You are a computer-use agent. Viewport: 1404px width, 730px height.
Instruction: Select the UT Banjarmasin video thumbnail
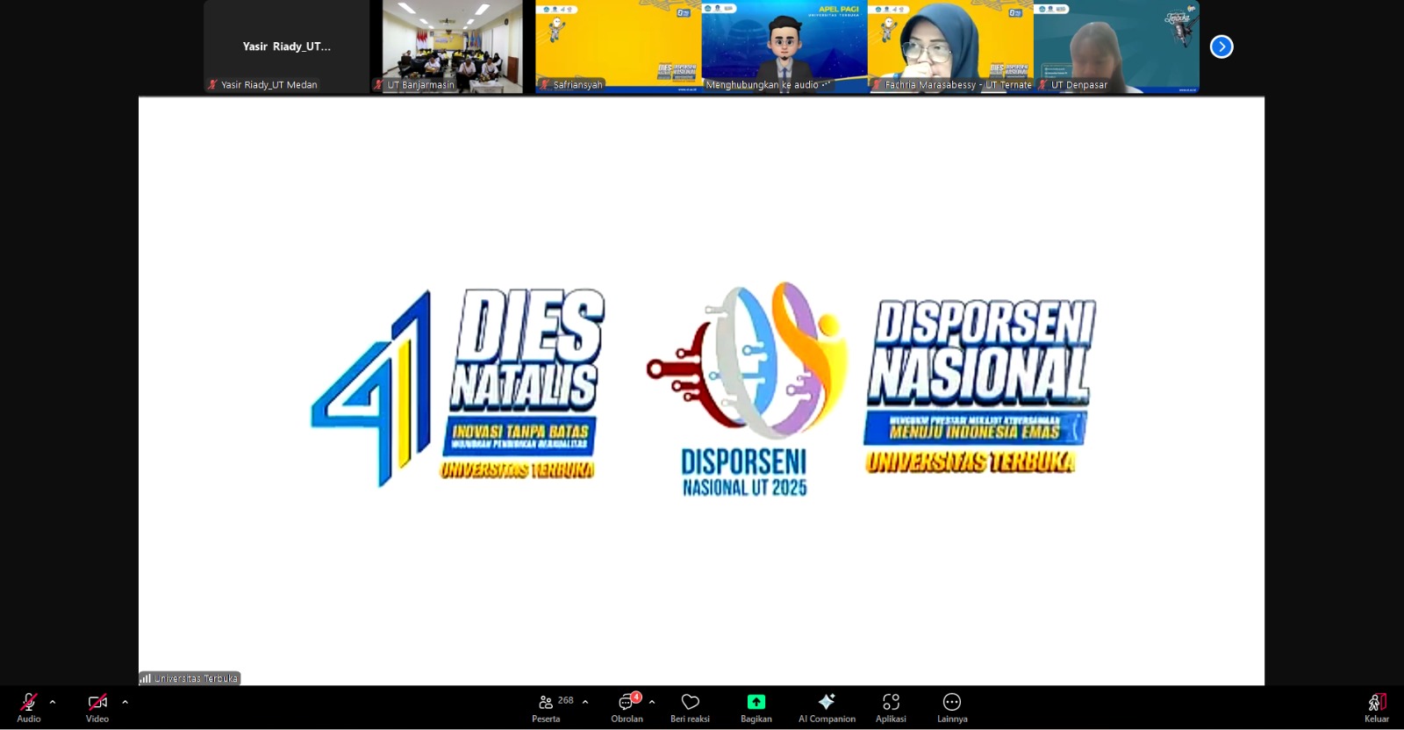(453, 47)
